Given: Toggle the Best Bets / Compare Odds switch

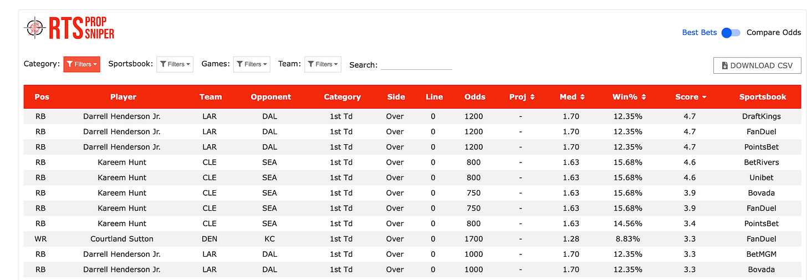Looking at the screenshot, I should [731, 33].
